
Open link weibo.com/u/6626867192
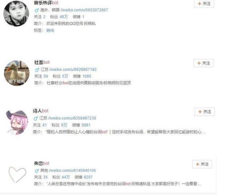pyautogui.click(x=73, y=70)
